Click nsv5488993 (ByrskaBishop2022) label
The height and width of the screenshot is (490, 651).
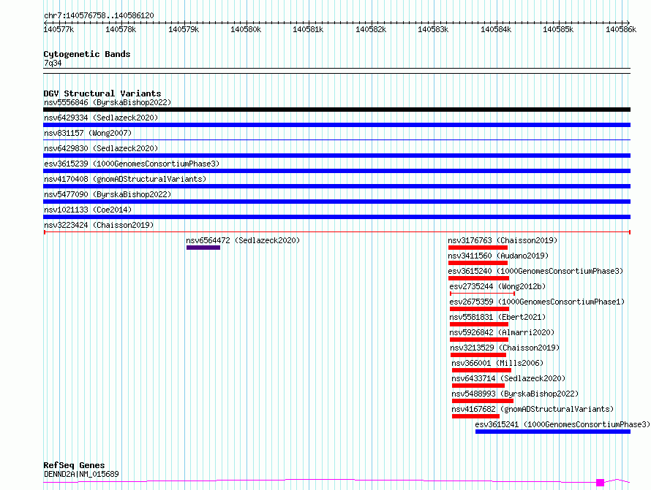[x=515, y=394]
